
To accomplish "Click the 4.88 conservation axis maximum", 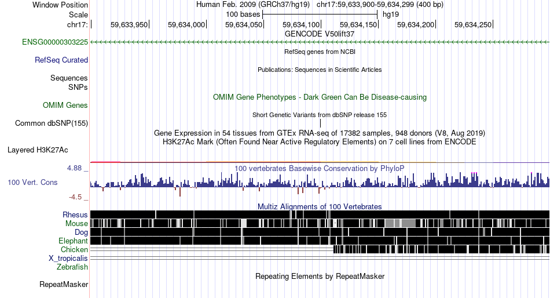I will [x=74, y=168].
